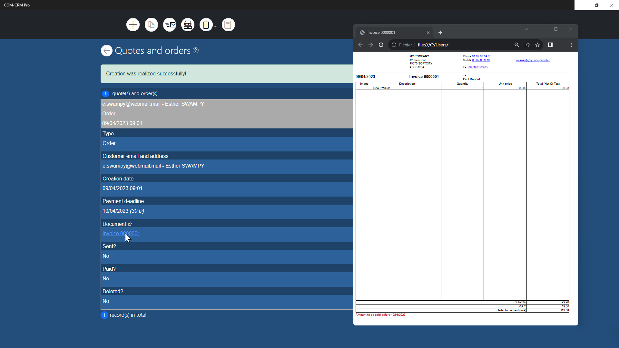Viewport: 619px width, 348px height.
Task: Expand the dropdown arrow beside trash icon
Action: pos(215,26)
